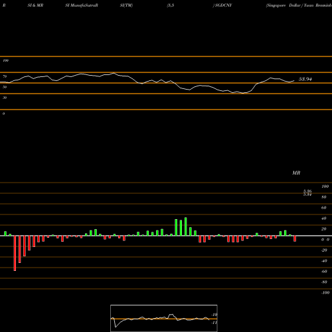Click the -40 label on MR right axis
Screen dimensions: 332x332
click(324, 261)
